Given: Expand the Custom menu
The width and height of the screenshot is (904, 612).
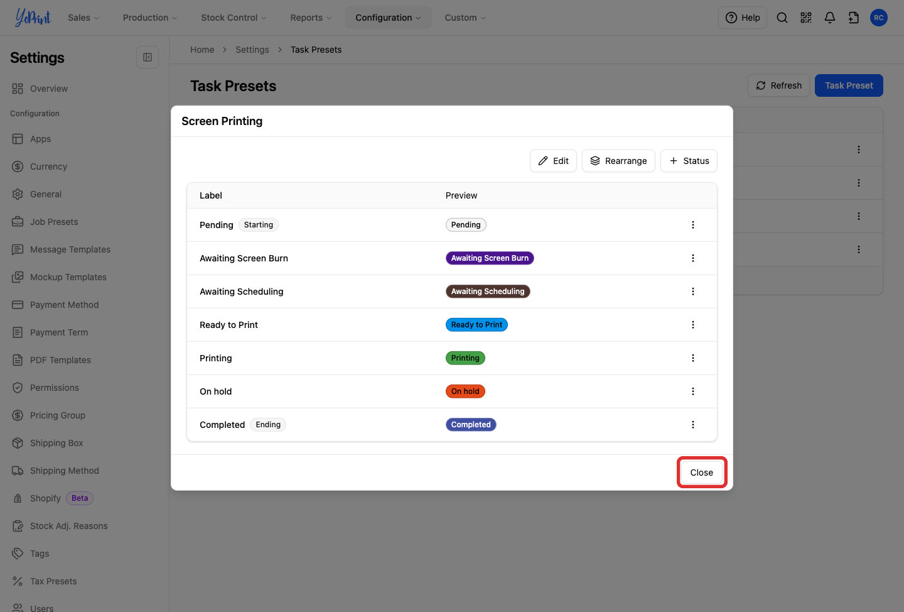Looking at the screenshot, I should point(465,18).
